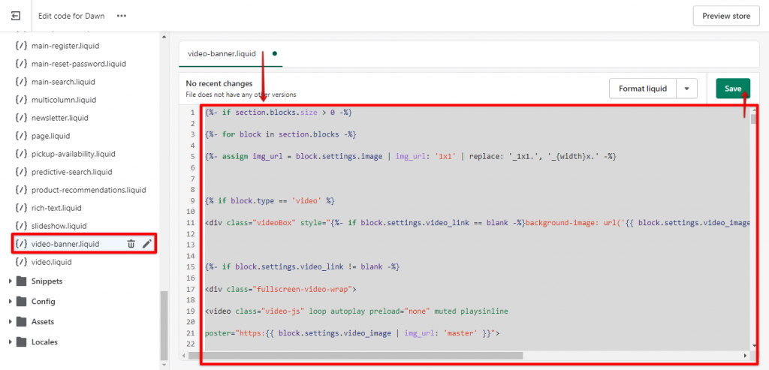Viewport: 769px width, 370px height.
Task: Delete video-banner.liquid with the trash icon
Action: pyautogui.click(x=131, y=244)
